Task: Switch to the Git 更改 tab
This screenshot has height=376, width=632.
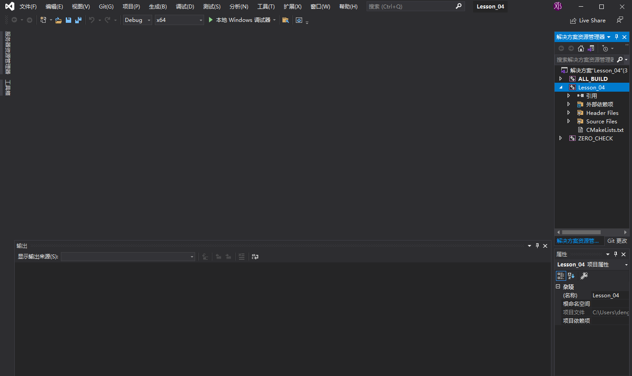Action: (617, 241)
